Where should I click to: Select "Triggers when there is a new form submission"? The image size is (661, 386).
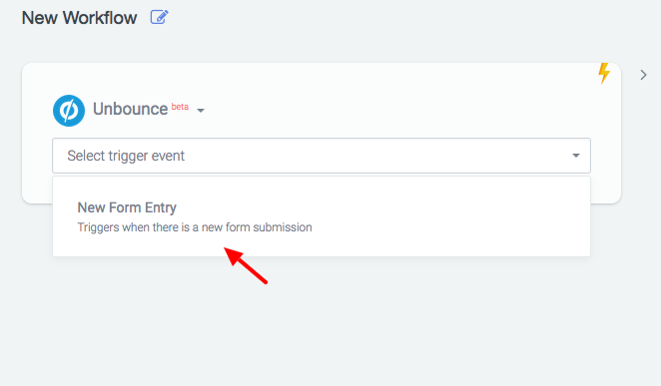tap(195, 227)
